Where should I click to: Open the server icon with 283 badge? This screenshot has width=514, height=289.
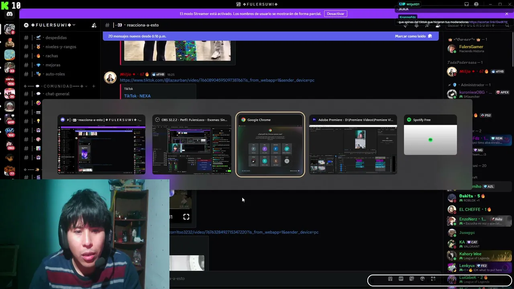[x=10, y=145]
